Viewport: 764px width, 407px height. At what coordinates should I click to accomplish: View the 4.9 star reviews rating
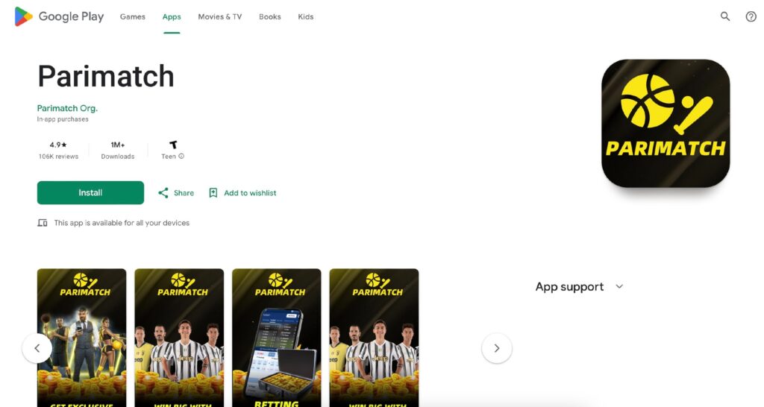(x=58, y=150)
